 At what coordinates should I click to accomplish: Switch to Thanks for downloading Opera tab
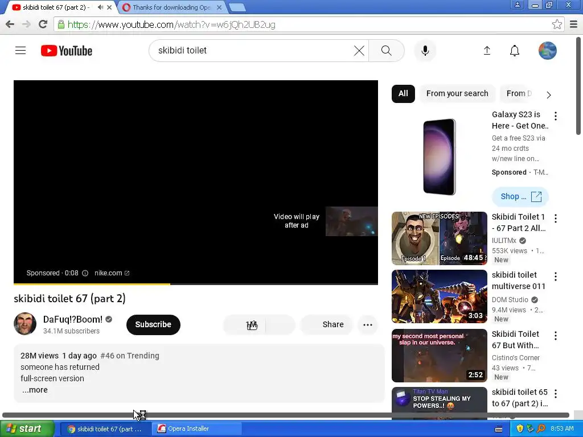point(172,7)
